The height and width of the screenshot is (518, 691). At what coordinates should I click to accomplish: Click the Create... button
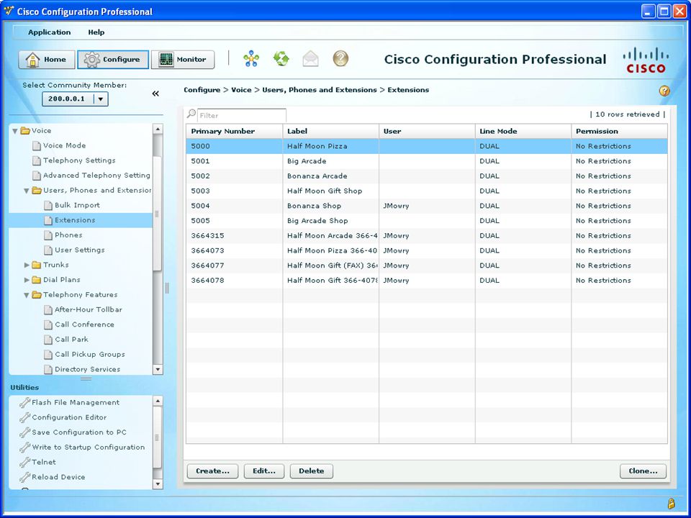tap(212, 471)
